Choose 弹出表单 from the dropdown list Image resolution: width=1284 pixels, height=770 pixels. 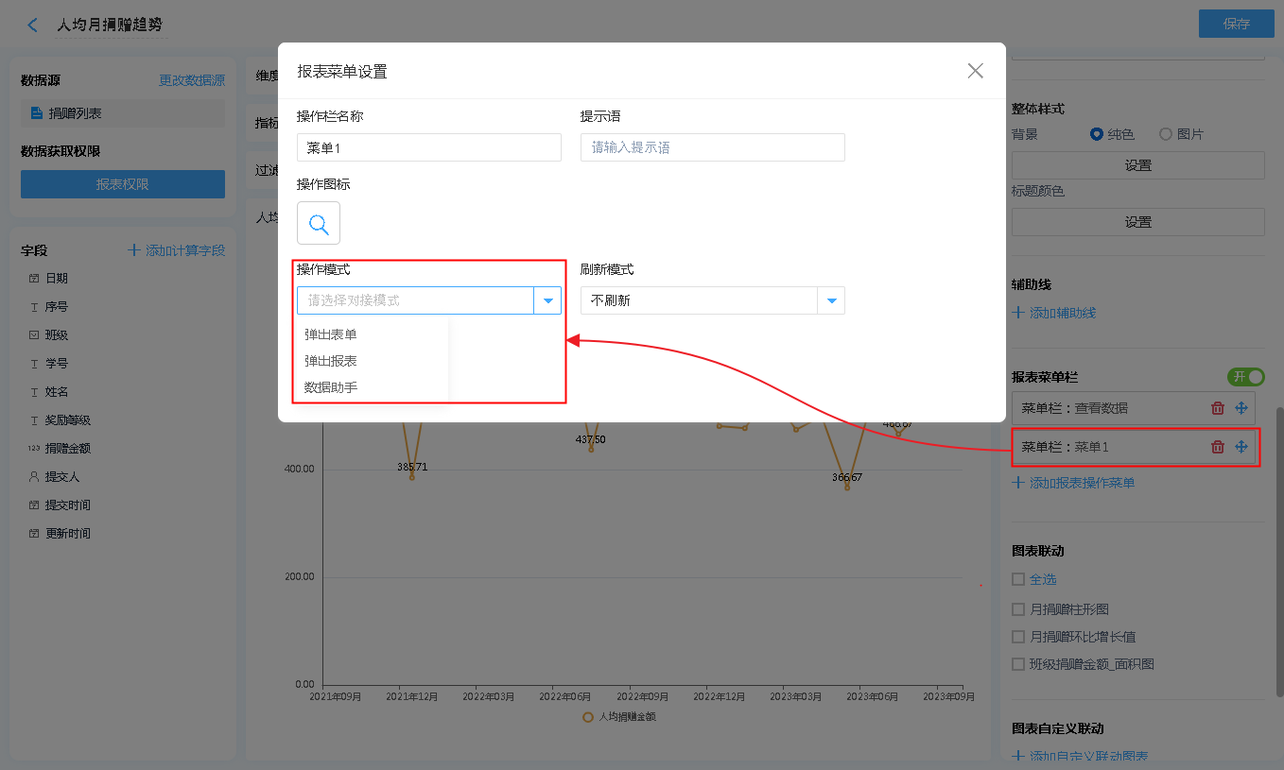[331, 334]
